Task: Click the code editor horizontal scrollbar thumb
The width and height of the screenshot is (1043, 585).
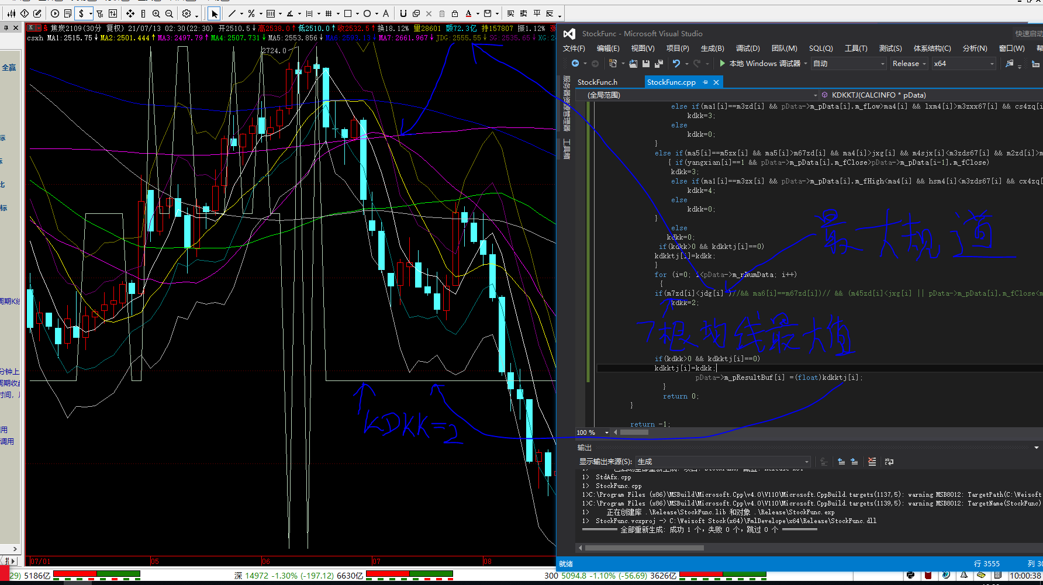Action: click(x=634, y=432)
